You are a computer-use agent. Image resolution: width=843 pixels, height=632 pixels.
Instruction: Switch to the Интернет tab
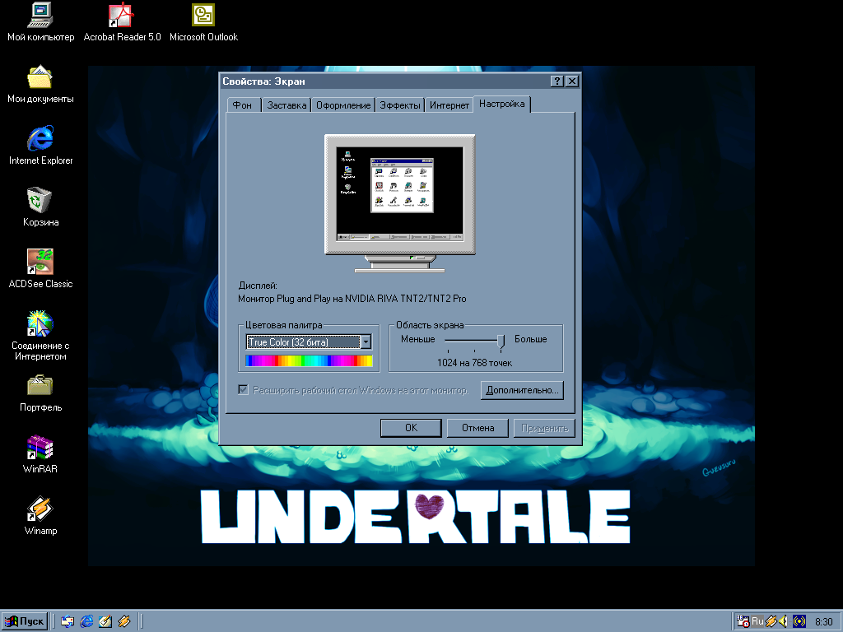coord(449,105)
